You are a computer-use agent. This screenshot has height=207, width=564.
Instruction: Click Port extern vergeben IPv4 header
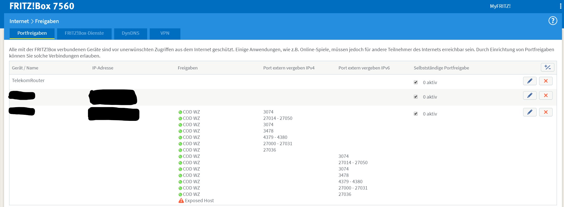(289, 68)
